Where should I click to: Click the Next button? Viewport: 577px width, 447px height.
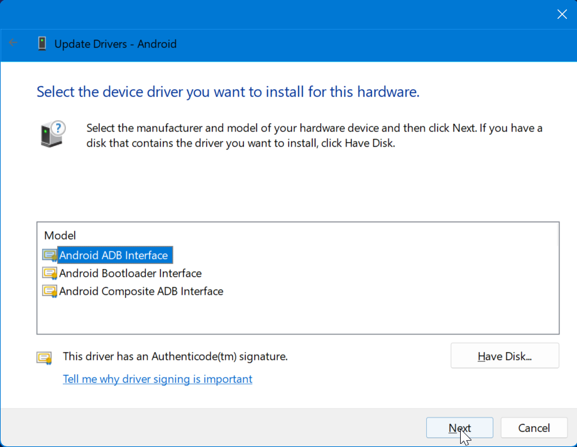tap(459, 428)
